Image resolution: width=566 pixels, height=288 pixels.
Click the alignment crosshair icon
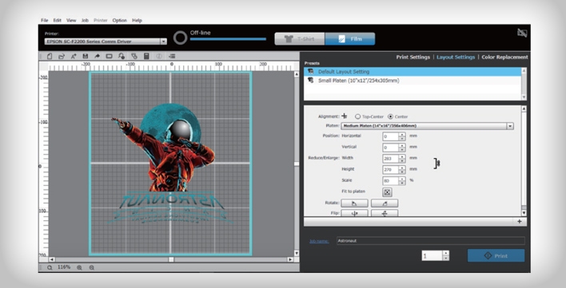[x=345, y=116]
